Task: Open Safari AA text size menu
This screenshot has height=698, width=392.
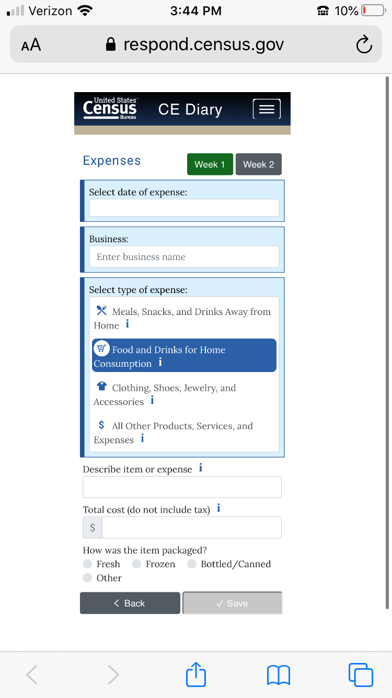Action: (31, 46)
